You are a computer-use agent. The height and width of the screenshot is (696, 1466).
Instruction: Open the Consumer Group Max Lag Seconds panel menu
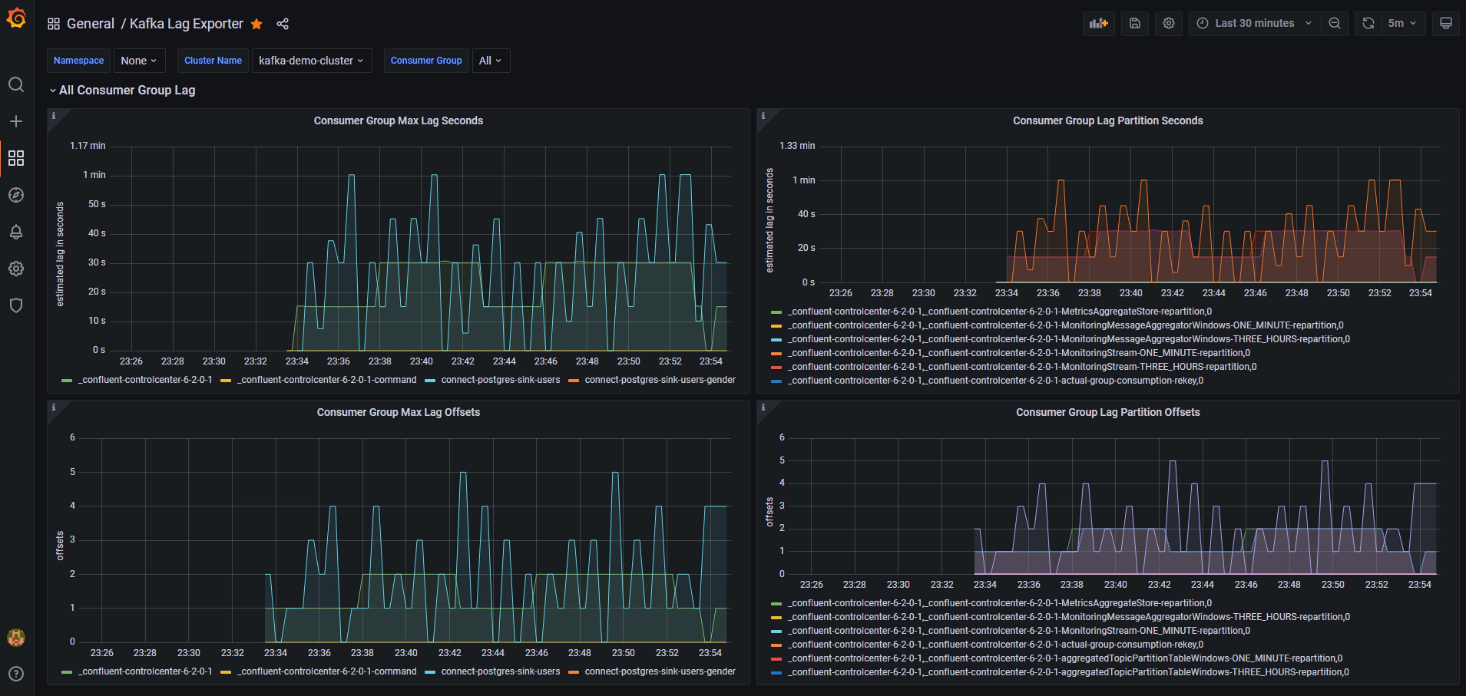(398, 120)
